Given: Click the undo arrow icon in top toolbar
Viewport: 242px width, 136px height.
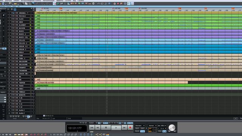Looking at the screenshot, I should click(42, 4).
